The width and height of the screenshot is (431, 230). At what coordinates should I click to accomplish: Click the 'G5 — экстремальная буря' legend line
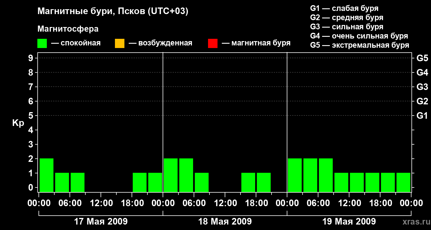point(359,45)
